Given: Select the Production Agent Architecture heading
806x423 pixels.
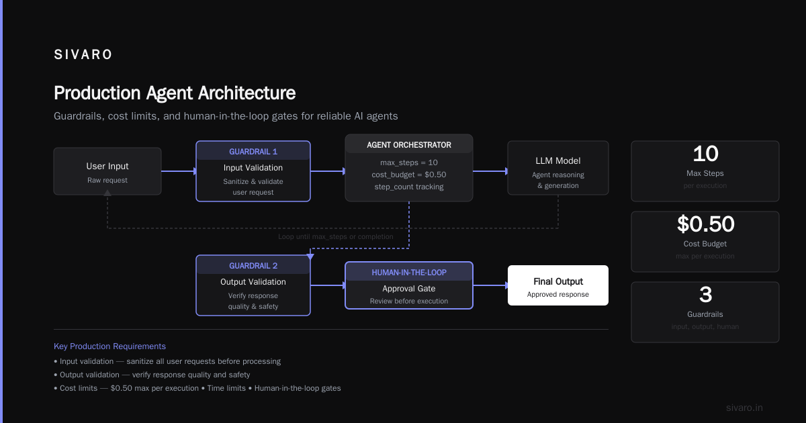Looking at the screenshot, I should coord(175,93).
